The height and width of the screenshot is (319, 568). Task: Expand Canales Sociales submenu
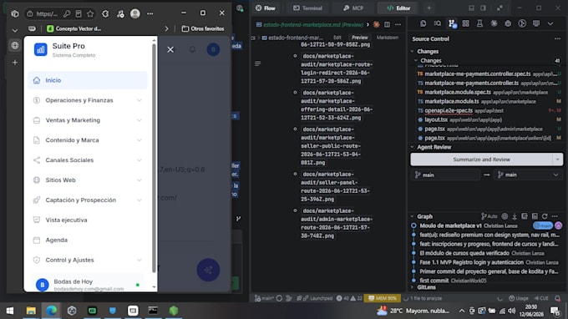(x=88, y=160)
